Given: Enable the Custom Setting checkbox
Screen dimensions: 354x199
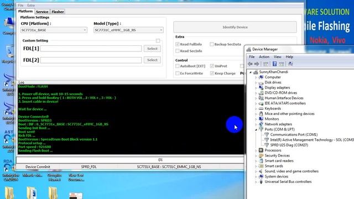Looking at the screenshot, I should tap(158, 40).
